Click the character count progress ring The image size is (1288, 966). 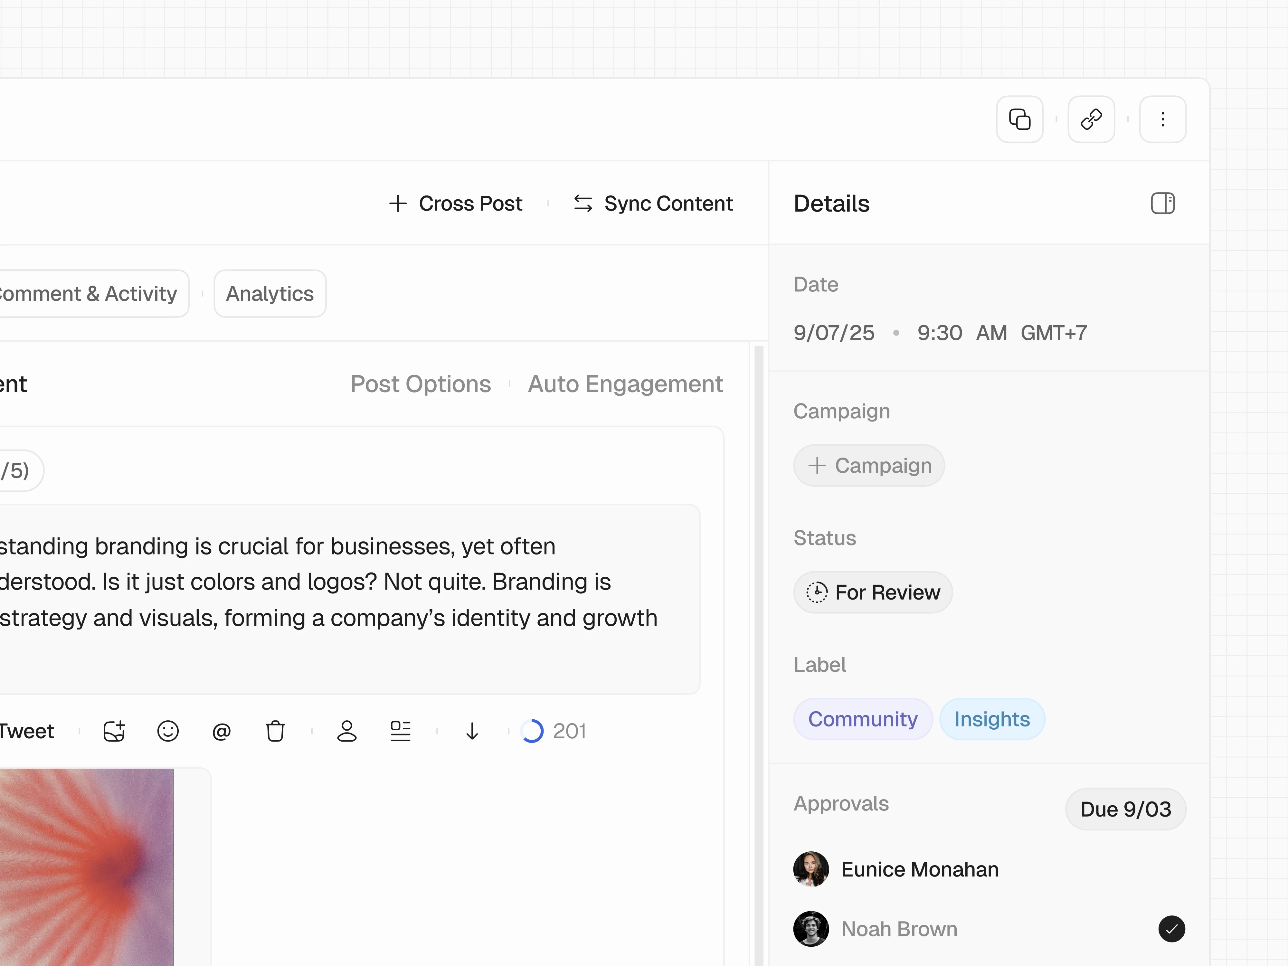(532, 731)
